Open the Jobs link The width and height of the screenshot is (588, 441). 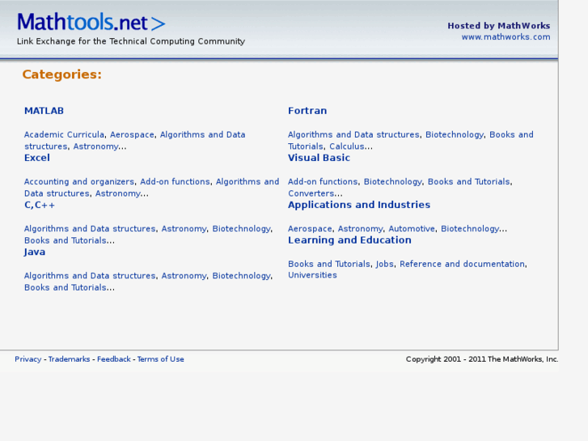click(385, 264)
